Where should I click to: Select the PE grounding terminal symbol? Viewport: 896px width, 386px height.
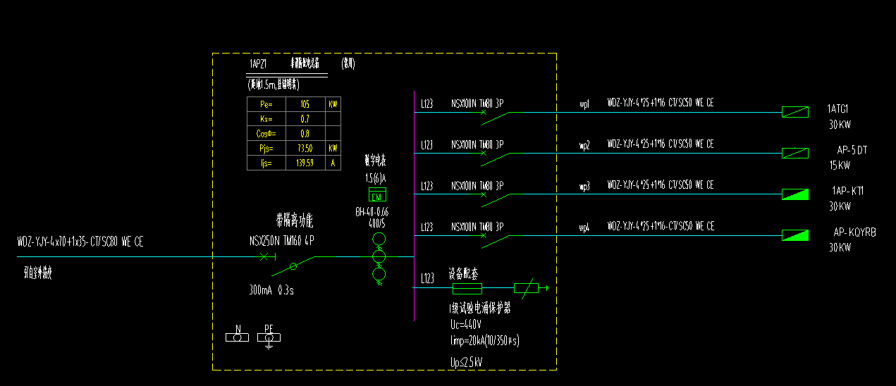(269, 340)
